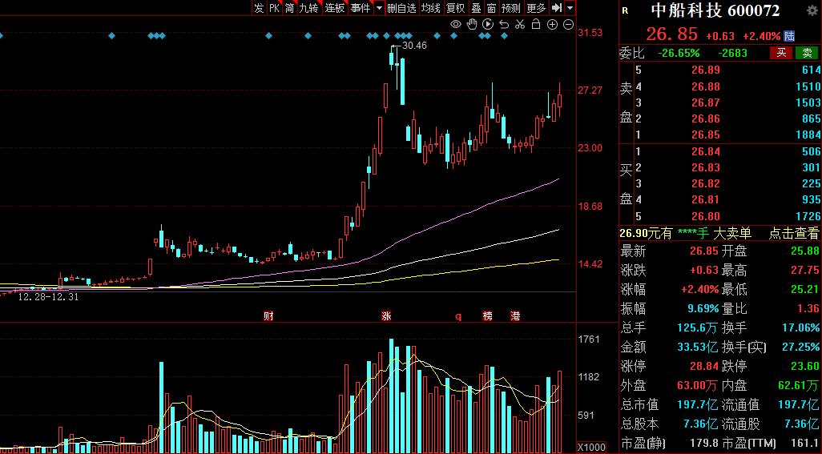
Task: Click the 30.46 high price label
Action: (x=414, y=46)
